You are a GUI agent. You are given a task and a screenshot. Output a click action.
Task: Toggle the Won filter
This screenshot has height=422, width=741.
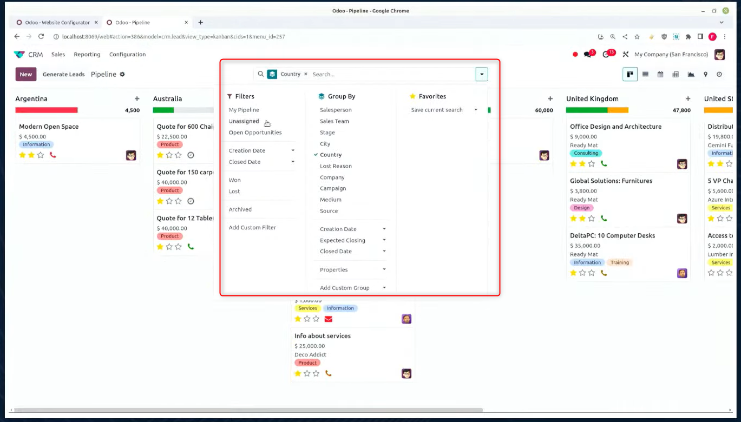[x=234, y=180]
